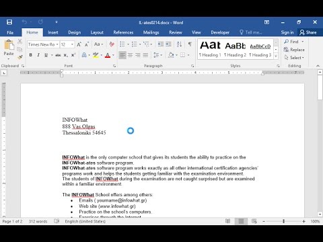The height and width of the screenshot is (242, 323).
Task: Align text left
Action: point(122,55)
